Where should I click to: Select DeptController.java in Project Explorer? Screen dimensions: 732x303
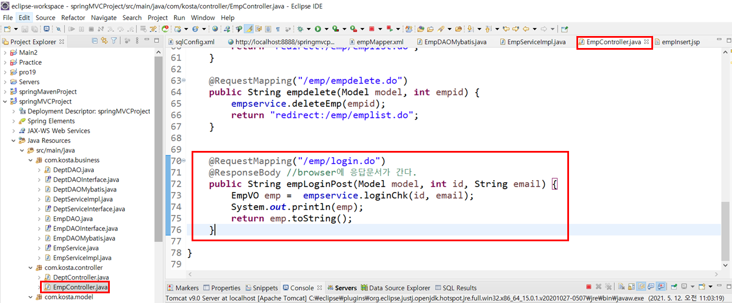pos(79,277)
